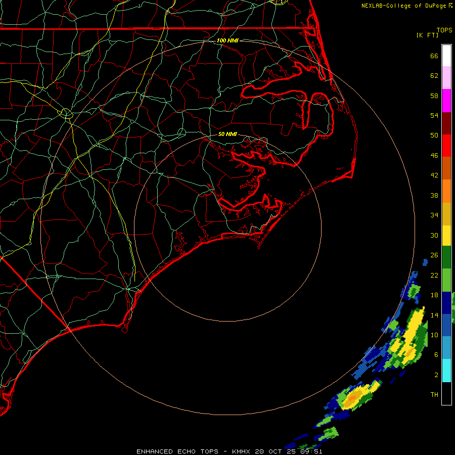This screenshot has height=455, width=455.
Task: Select the light green legend swatch
Action: pyautogui.click(x=446, y=280)
